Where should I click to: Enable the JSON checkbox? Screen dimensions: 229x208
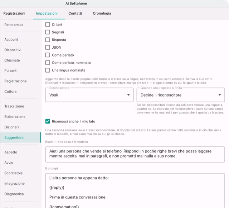coord(48,47)
